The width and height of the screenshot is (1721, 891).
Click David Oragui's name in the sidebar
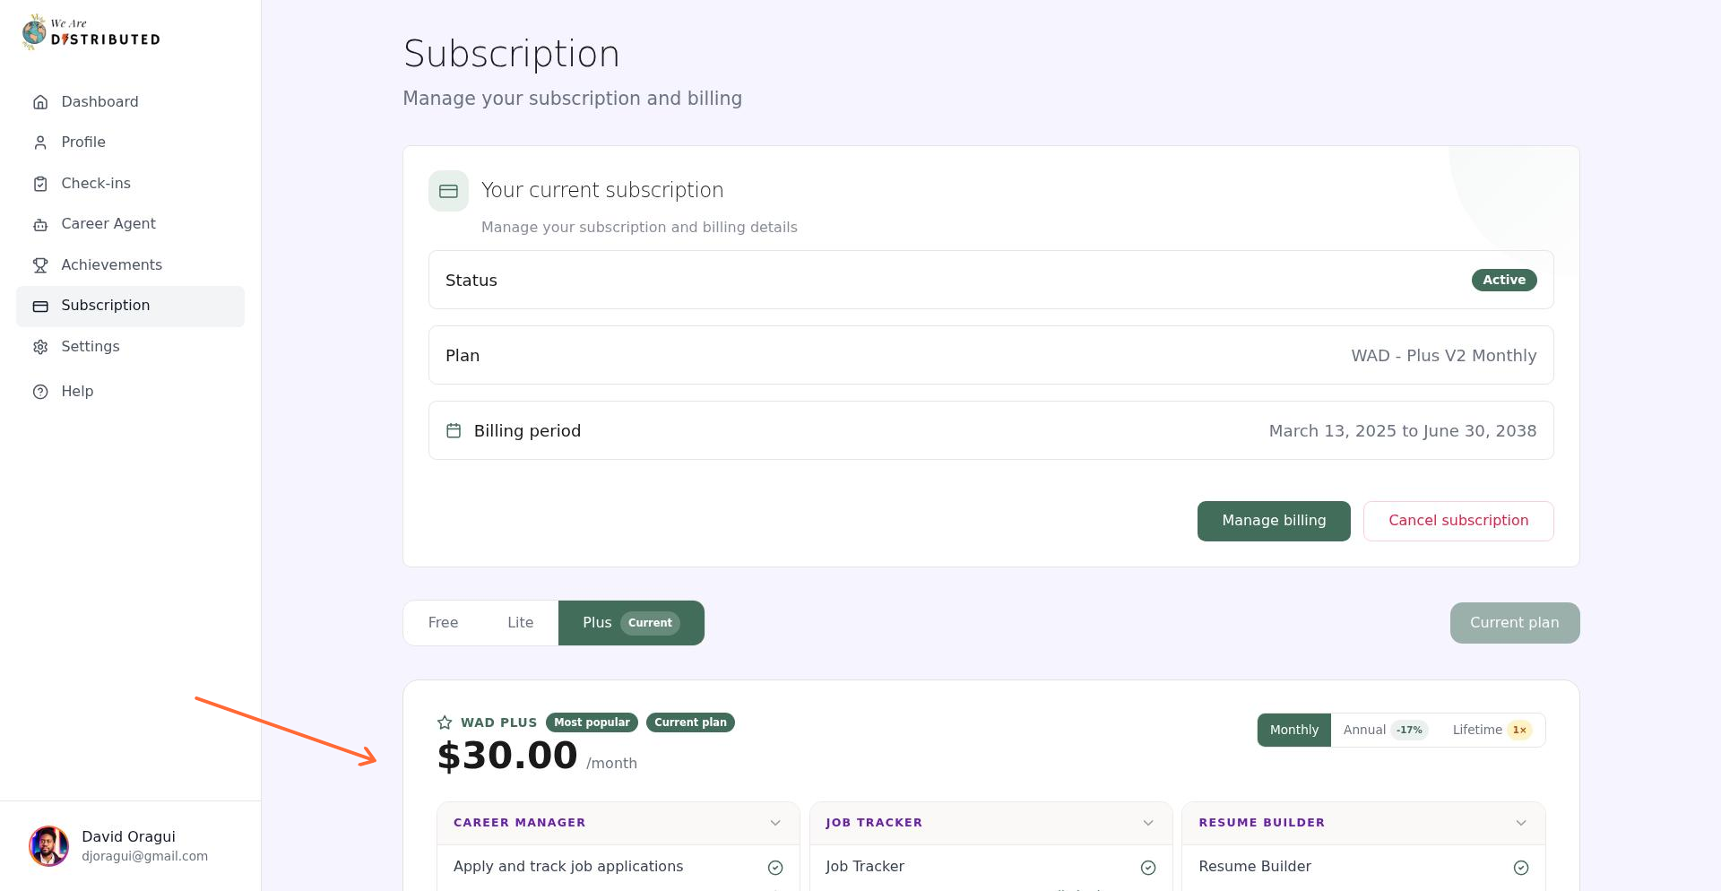128,837
